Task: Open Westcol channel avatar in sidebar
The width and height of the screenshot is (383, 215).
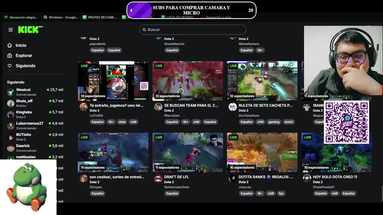Action: pyautogui.click(x=11, y=92)
